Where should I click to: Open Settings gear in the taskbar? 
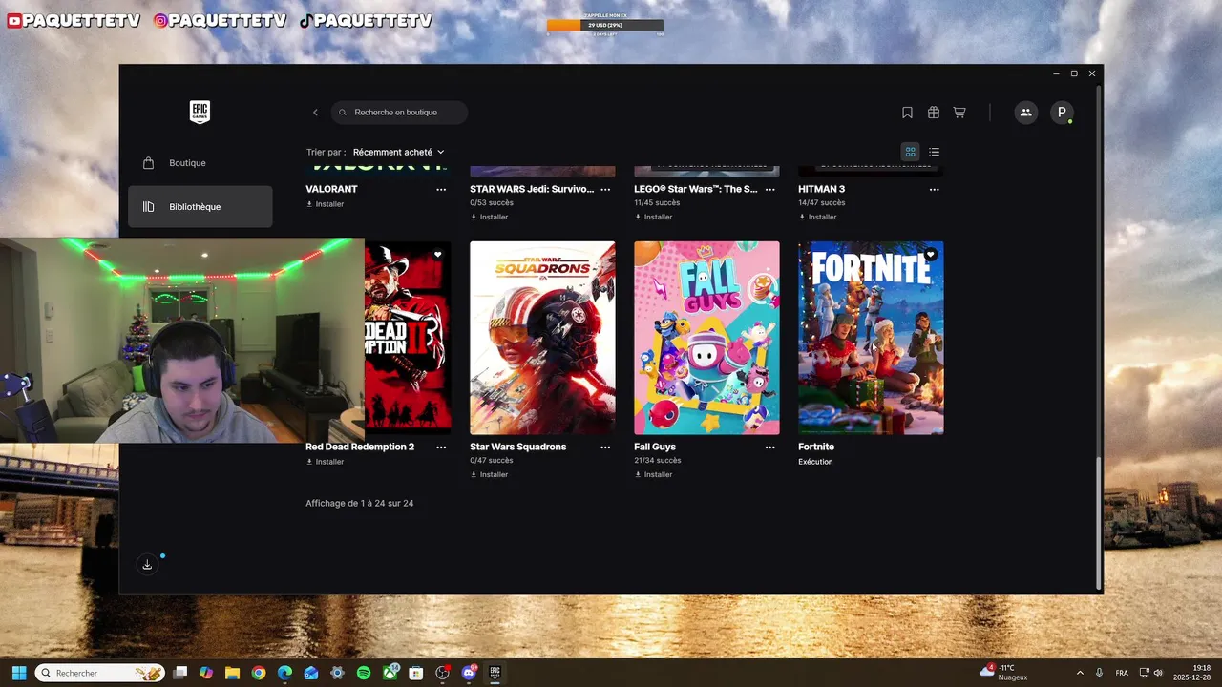pos(337,673)
